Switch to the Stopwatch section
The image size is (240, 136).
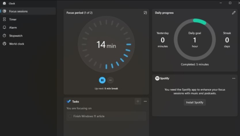[28, 36]
